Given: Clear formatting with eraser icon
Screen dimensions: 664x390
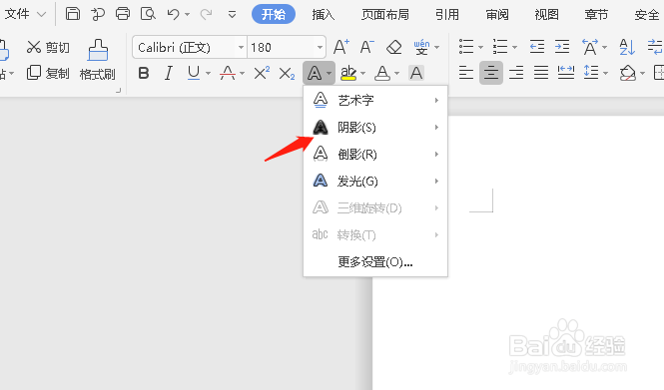Looking at the screenshot, I should [x=393, y=47].
